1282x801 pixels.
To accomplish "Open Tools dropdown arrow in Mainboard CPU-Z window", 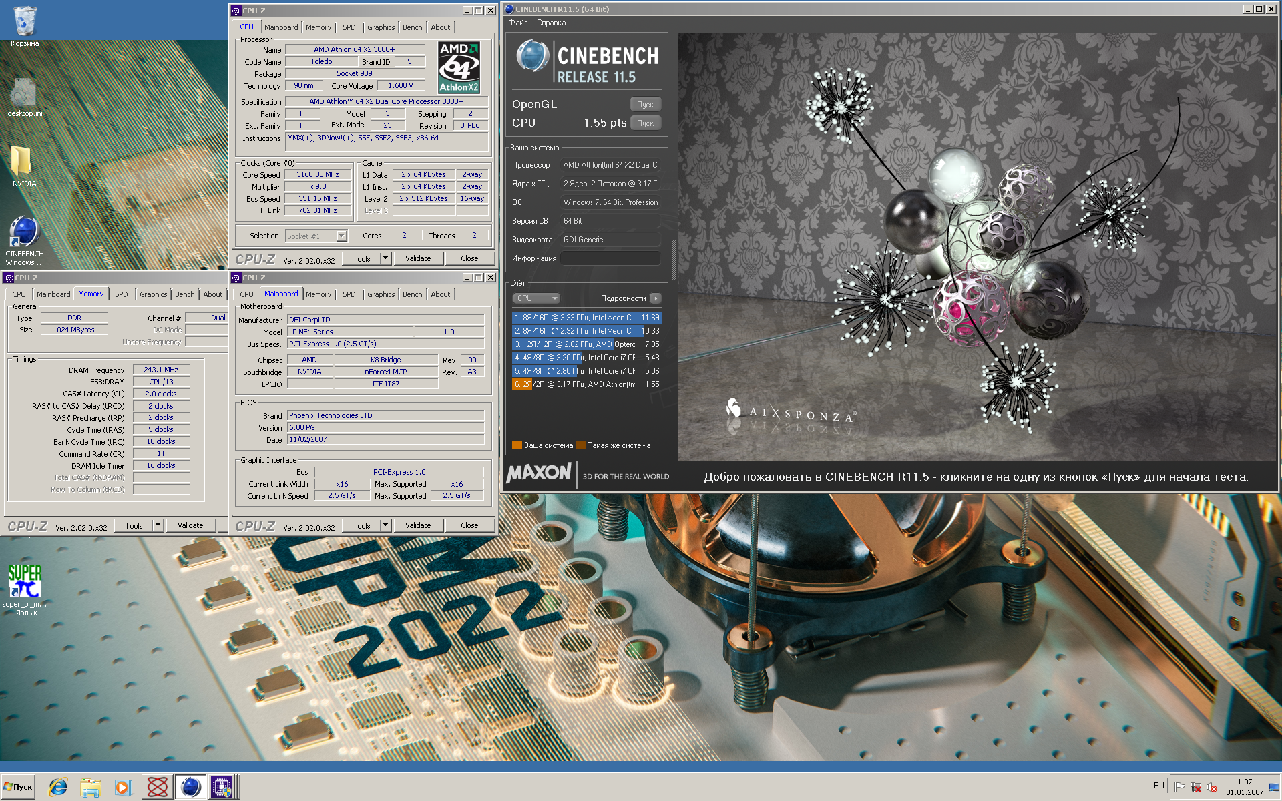I will coord(385,525).
